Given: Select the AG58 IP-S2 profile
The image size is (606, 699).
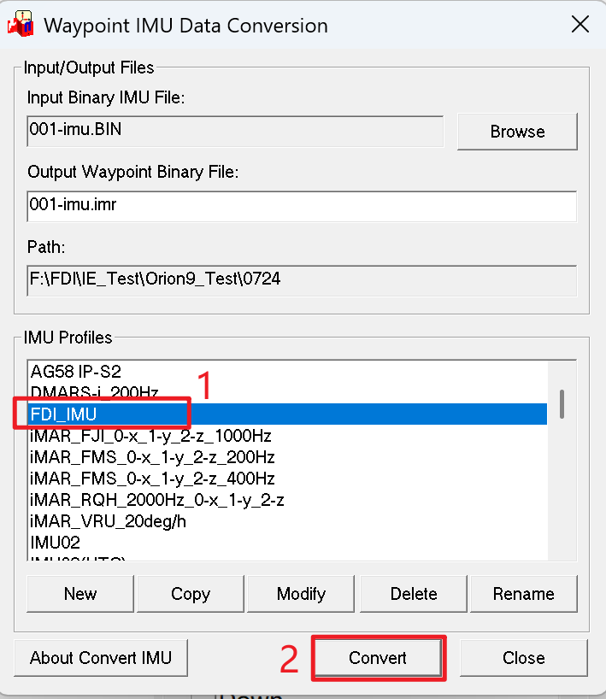Looking at the screenshot, I should pos(288,372).
